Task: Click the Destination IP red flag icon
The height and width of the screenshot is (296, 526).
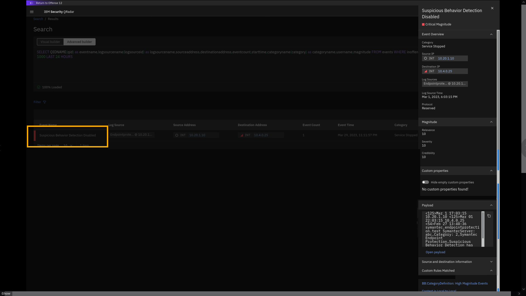Action: [425, 71]
